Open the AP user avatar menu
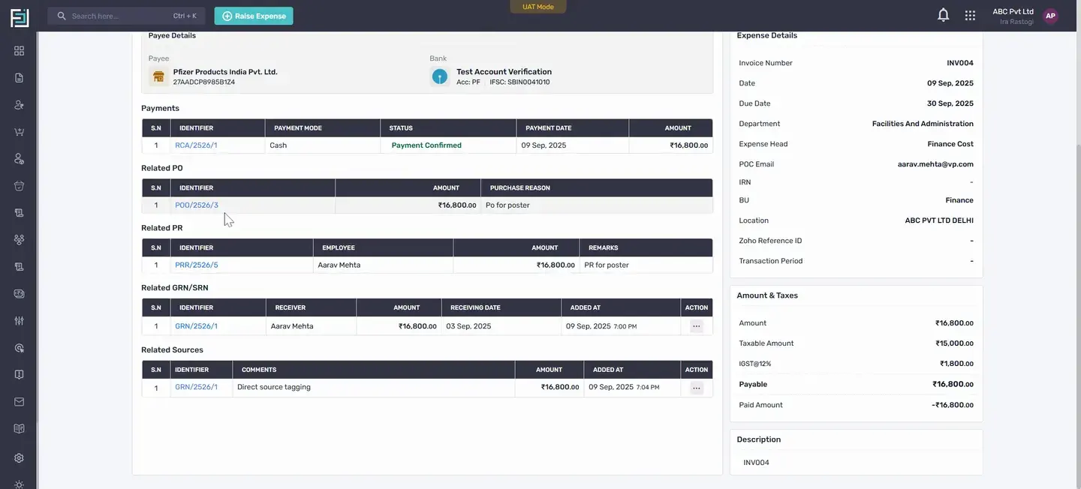The image size is (1081, 489). pyautogui.click(x=1050, y=16)
